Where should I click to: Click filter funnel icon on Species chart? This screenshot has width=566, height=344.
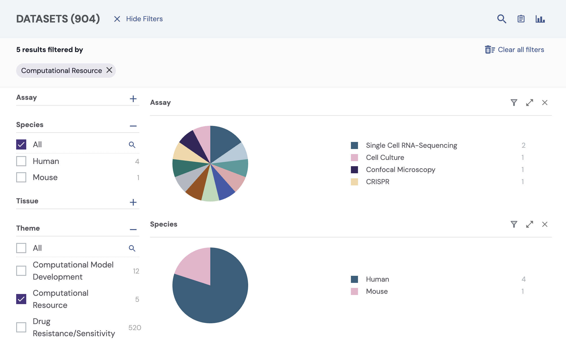(x=514, y=224)
